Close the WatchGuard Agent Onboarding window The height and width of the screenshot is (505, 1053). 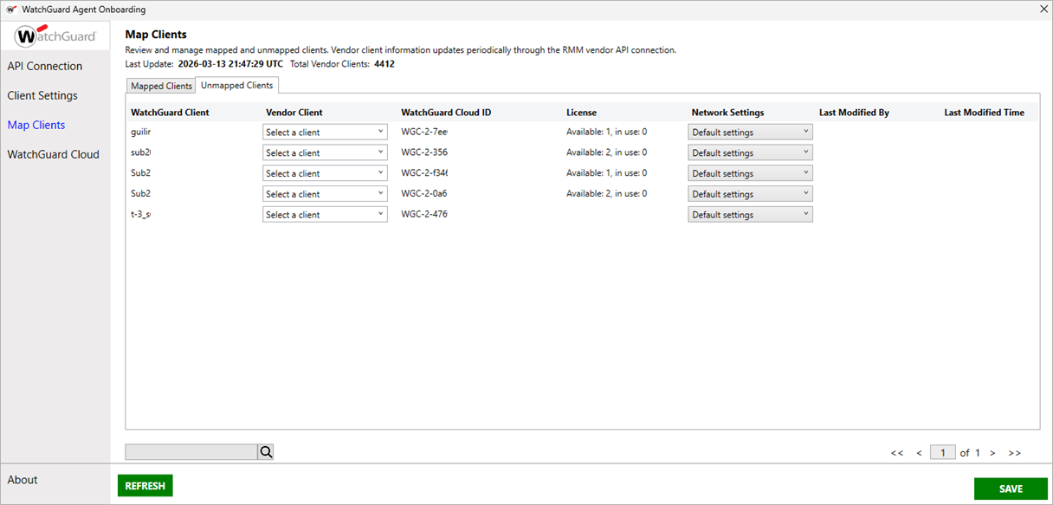coord(1043,9)
